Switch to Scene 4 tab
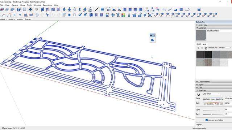232x130 pixels. coord(28,19)
